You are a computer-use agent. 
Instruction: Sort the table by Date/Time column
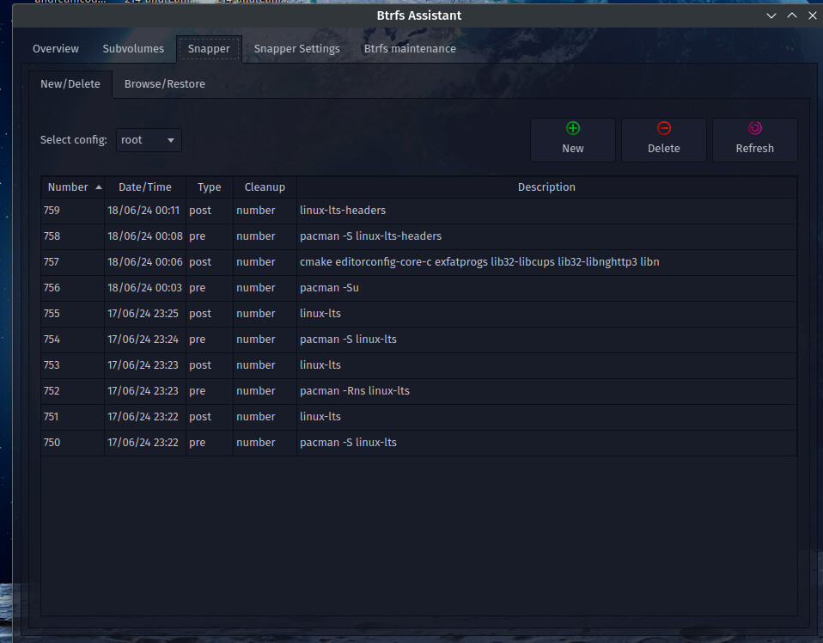tap(145, 187)
